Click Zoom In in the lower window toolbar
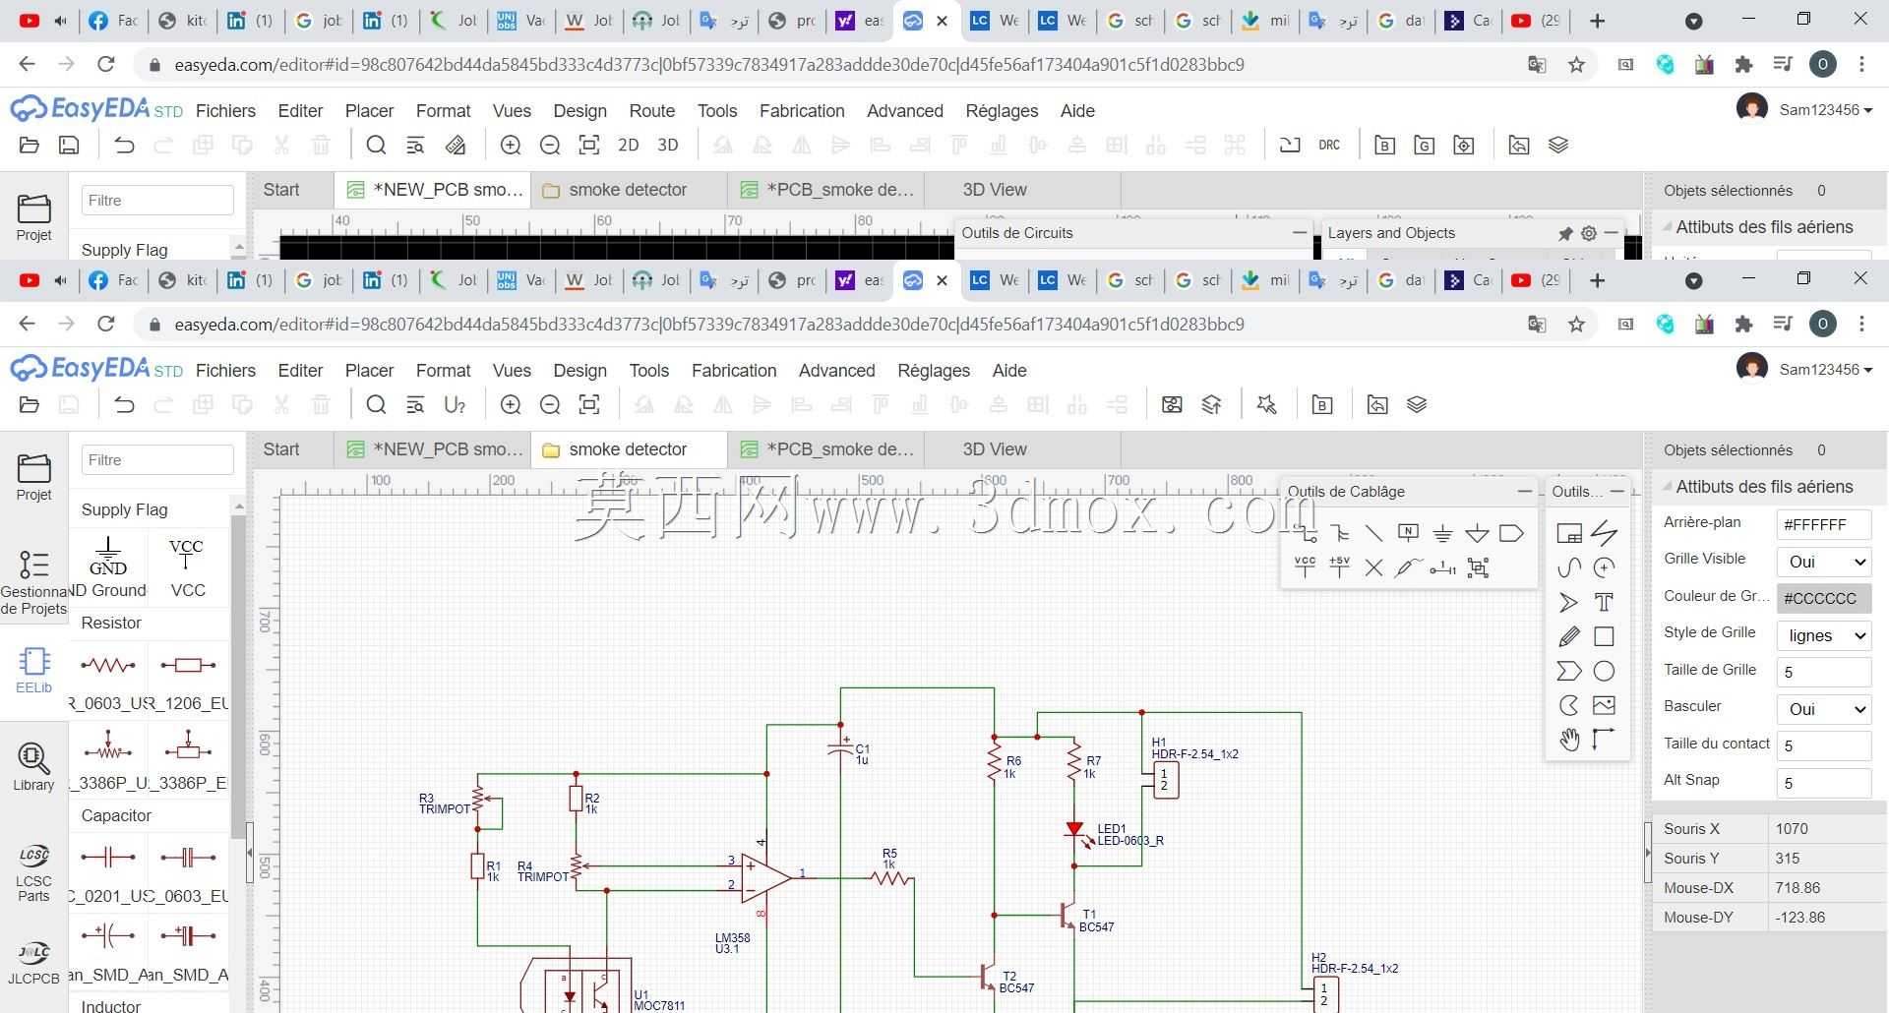The height and width of the screenshot is (1013, 1889). coord(511,404)
